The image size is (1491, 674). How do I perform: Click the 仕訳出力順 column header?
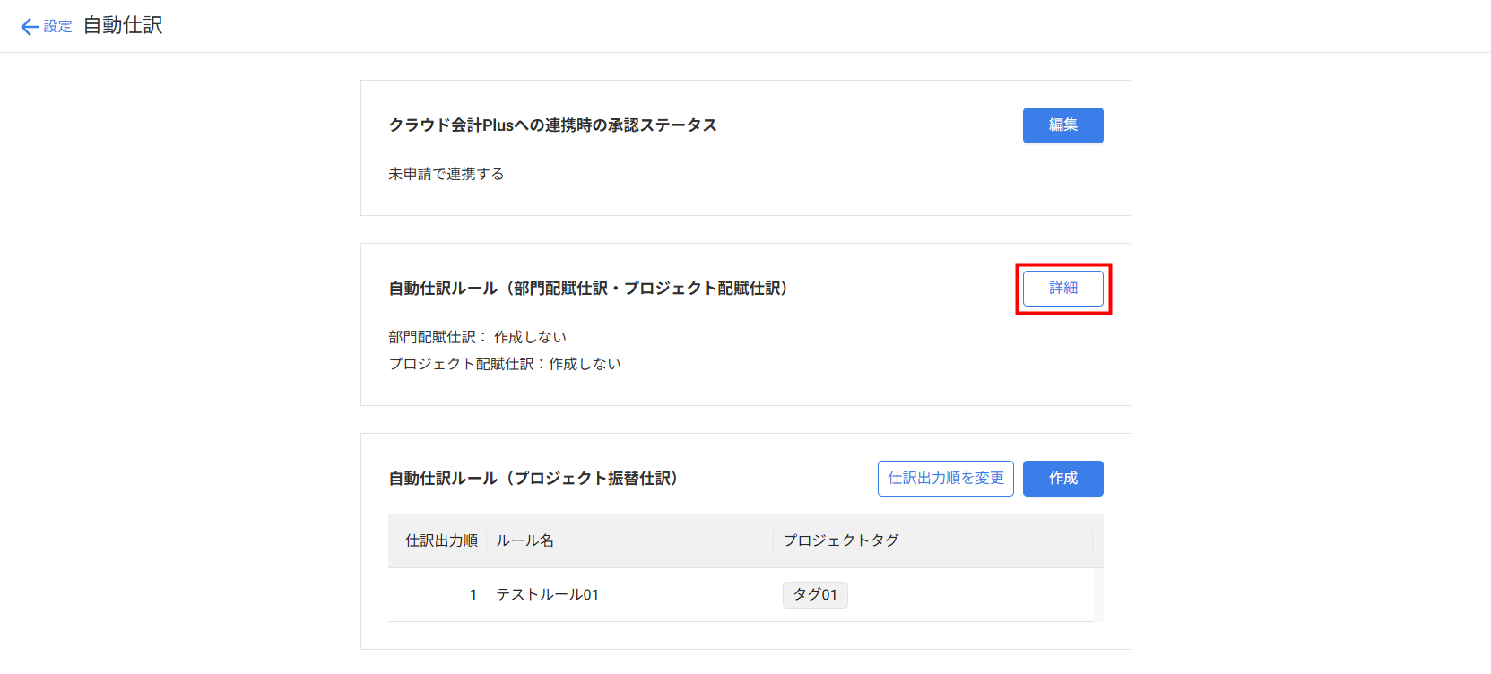[440, 540]
